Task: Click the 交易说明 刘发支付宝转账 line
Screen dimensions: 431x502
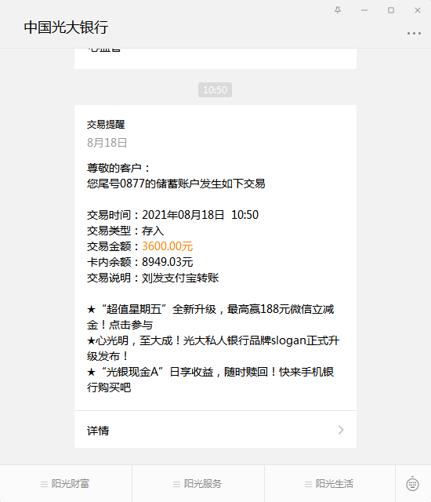Action: 153,278
